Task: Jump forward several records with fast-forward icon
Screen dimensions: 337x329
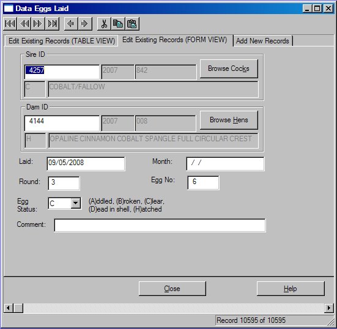Action: click(x=38, y=24)
